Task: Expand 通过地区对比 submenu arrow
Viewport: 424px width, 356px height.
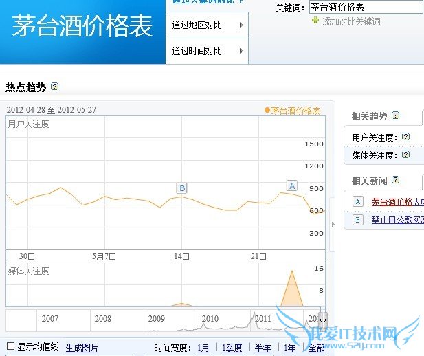Action: [x=241, y=25]
